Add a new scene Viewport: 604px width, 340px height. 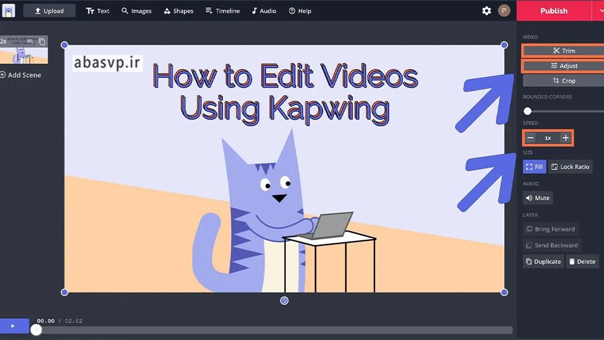click(x=21, y=75)
